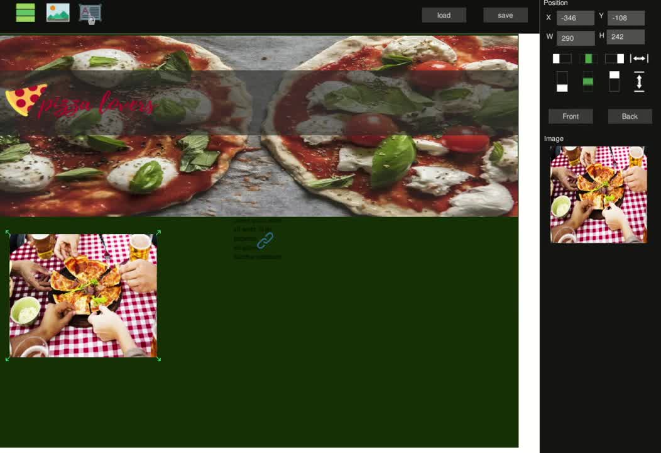Send element to Back
The image size is (661, 453).
tap(630, 116)
